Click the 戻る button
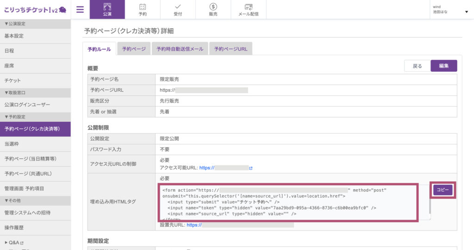The image size is (474, 250). click(417, 66)
